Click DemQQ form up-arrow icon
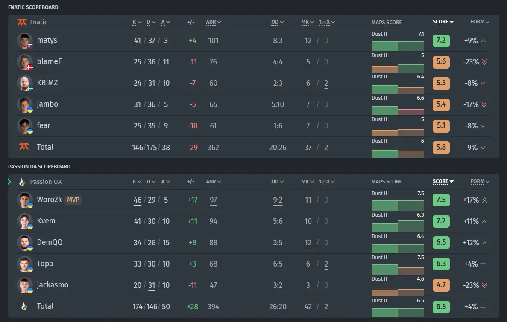 pyautogui.click(x=484, y=243)
